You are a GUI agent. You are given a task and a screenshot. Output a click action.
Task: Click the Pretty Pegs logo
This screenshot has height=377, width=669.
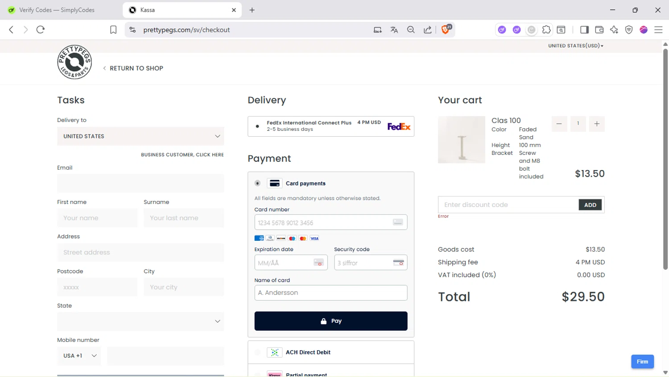pos(74,62)
